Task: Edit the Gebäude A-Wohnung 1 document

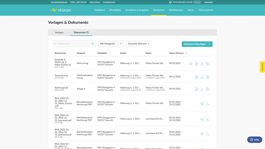Action: click(197, 64)
